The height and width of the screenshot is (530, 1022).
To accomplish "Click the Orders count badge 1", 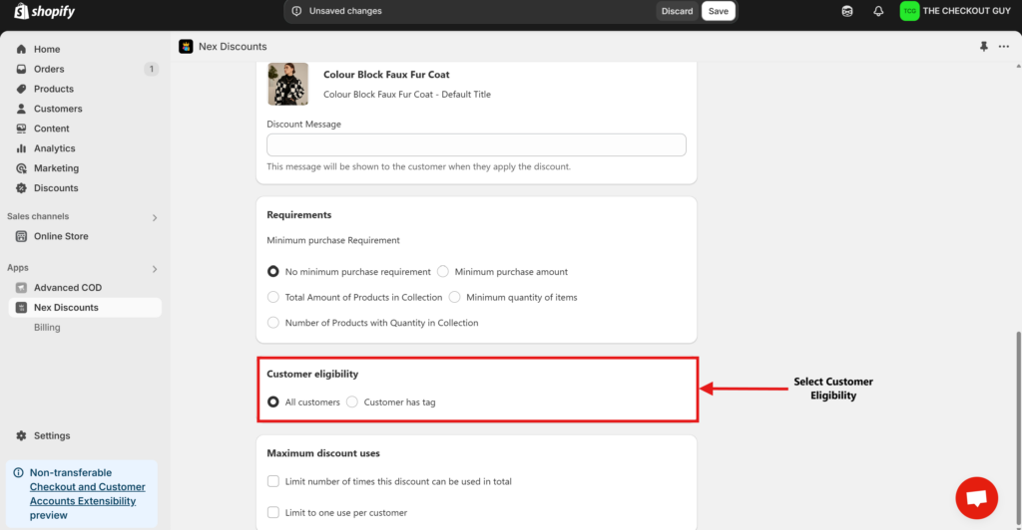I will click(x=152, y=69).
